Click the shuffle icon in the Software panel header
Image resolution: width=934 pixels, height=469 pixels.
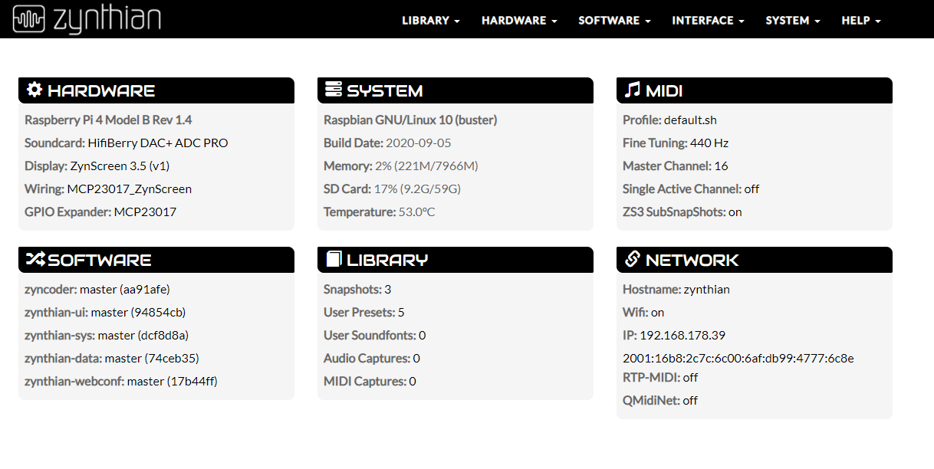[x=35, y=259]
